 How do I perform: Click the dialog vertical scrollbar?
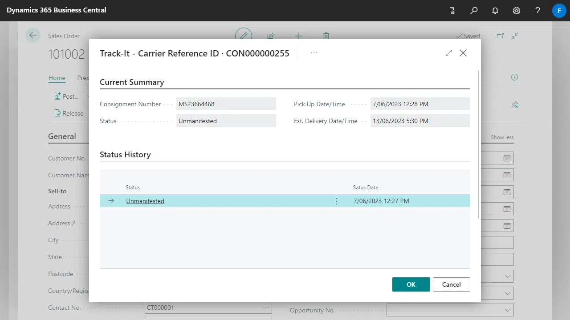tap(479, 142)
